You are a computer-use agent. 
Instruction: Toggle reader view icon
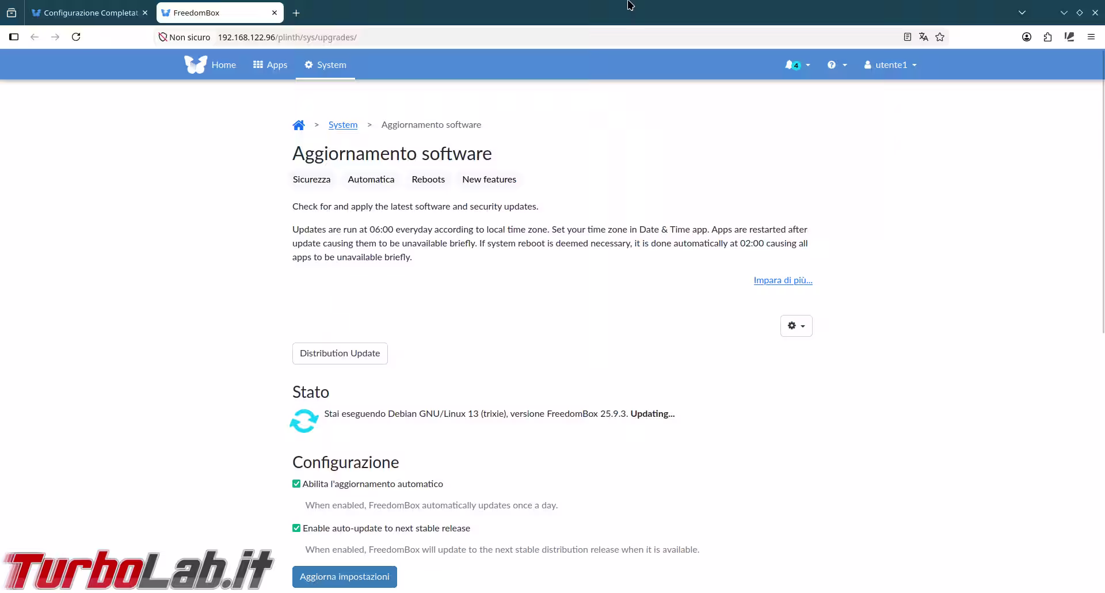(x=908, y=37)
